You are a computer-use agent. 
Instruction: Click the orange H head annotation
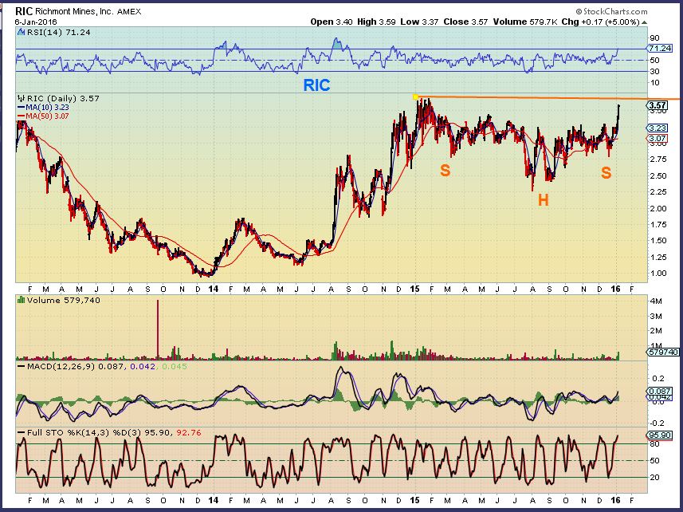coord(544,200)
